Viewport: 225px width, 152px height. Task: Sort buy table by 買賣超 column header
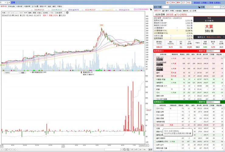coord(182,54)
